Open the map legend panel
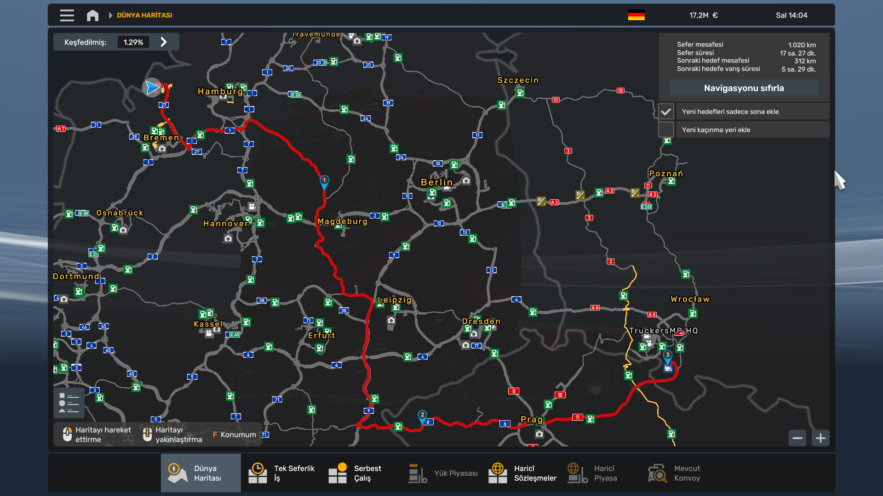 pos(69,403)
